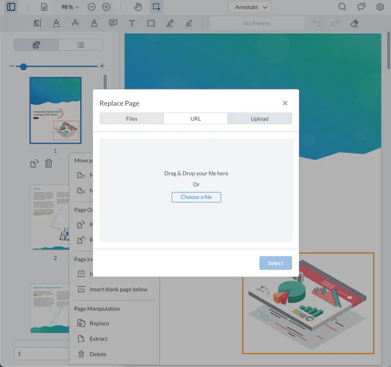This screenshot has height=367, width=391.
Task: Switch sidebar to outline list view
Action: pos(80,44)
